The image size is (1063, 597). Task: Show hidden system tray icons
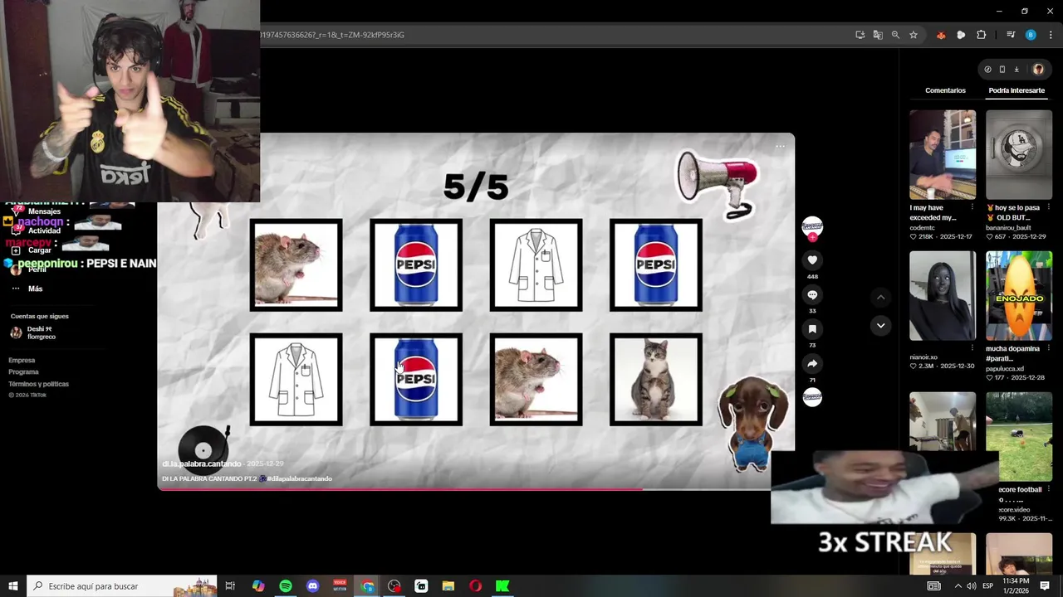click(x=958, y=586)
